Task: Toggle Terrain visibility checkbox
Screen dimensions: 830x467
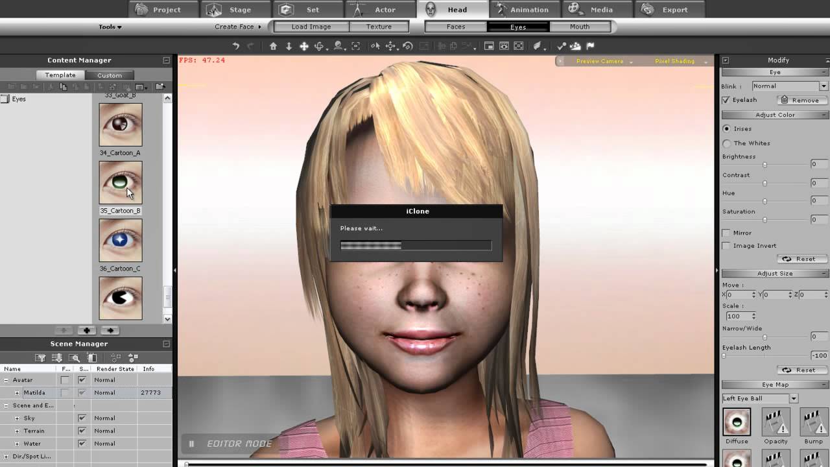Action: (x=82, y=431)
